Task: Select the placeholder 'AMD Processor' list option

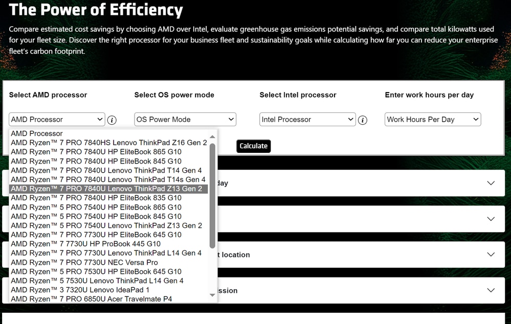Action: click(x=108, y=133)
